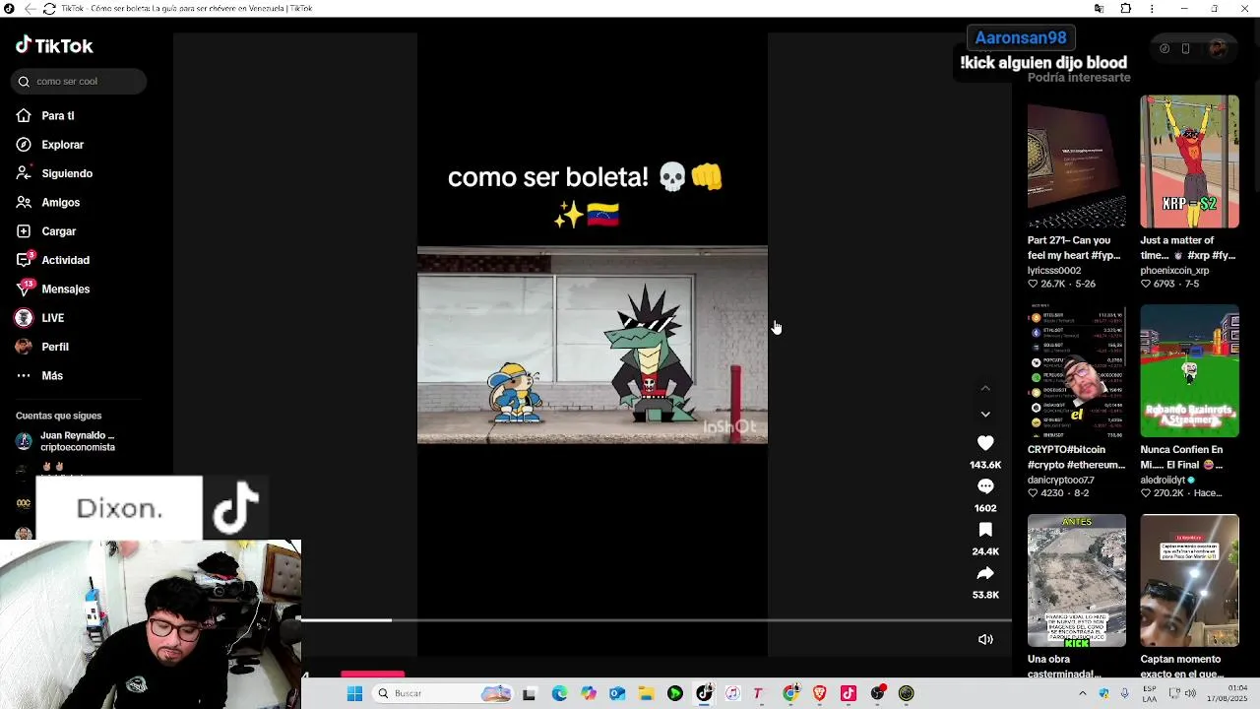The height and width of the screenshot is (709, 1260).
Task: Expand the Más options
Action: (x=52, y=375)
